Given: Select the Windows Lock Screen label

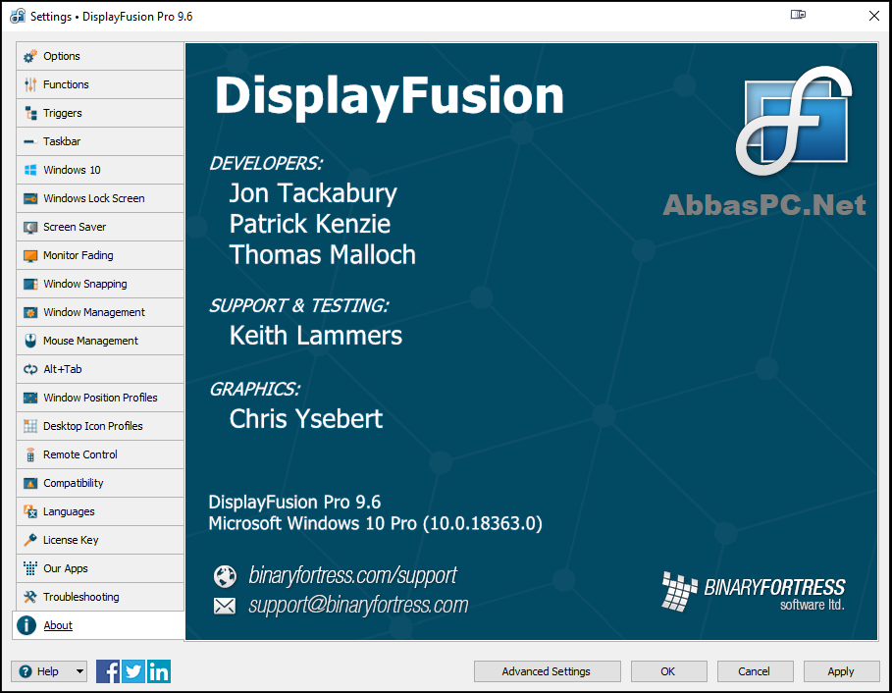Looking at the screenshot, I should tap(94, 198).
